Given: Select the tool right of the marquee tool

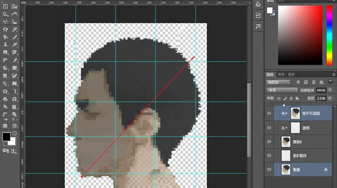Looking at the screenshot, I should point(14,7).
